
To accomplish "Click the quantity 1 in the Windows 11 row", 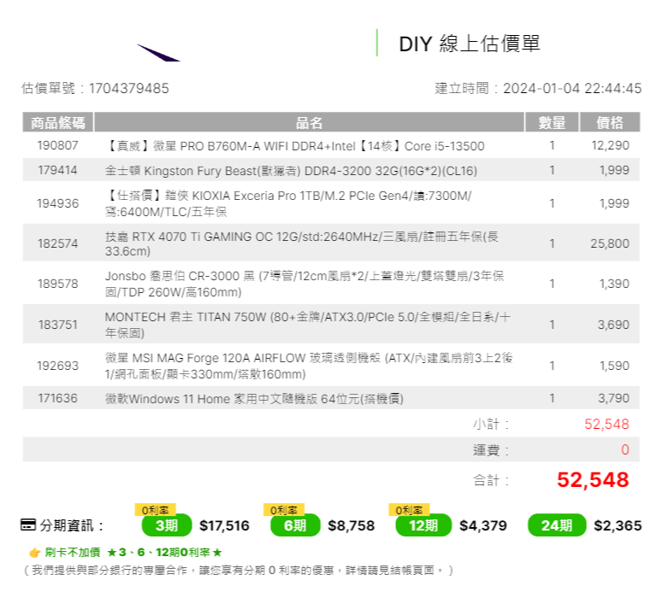I will 552,398.
